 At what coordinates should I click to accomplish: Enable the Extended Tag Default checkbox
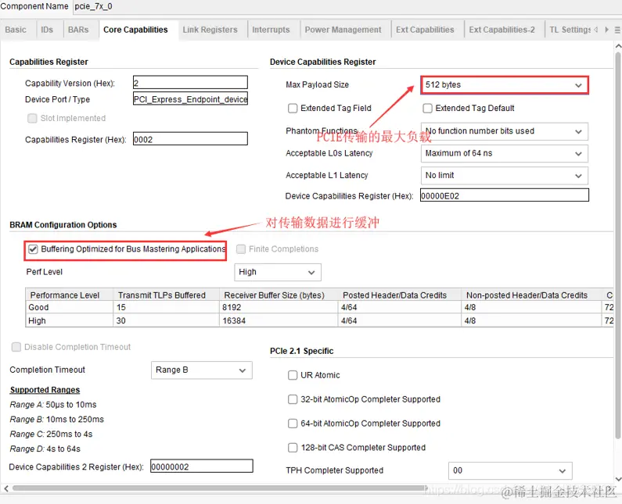tap(428, 108)
